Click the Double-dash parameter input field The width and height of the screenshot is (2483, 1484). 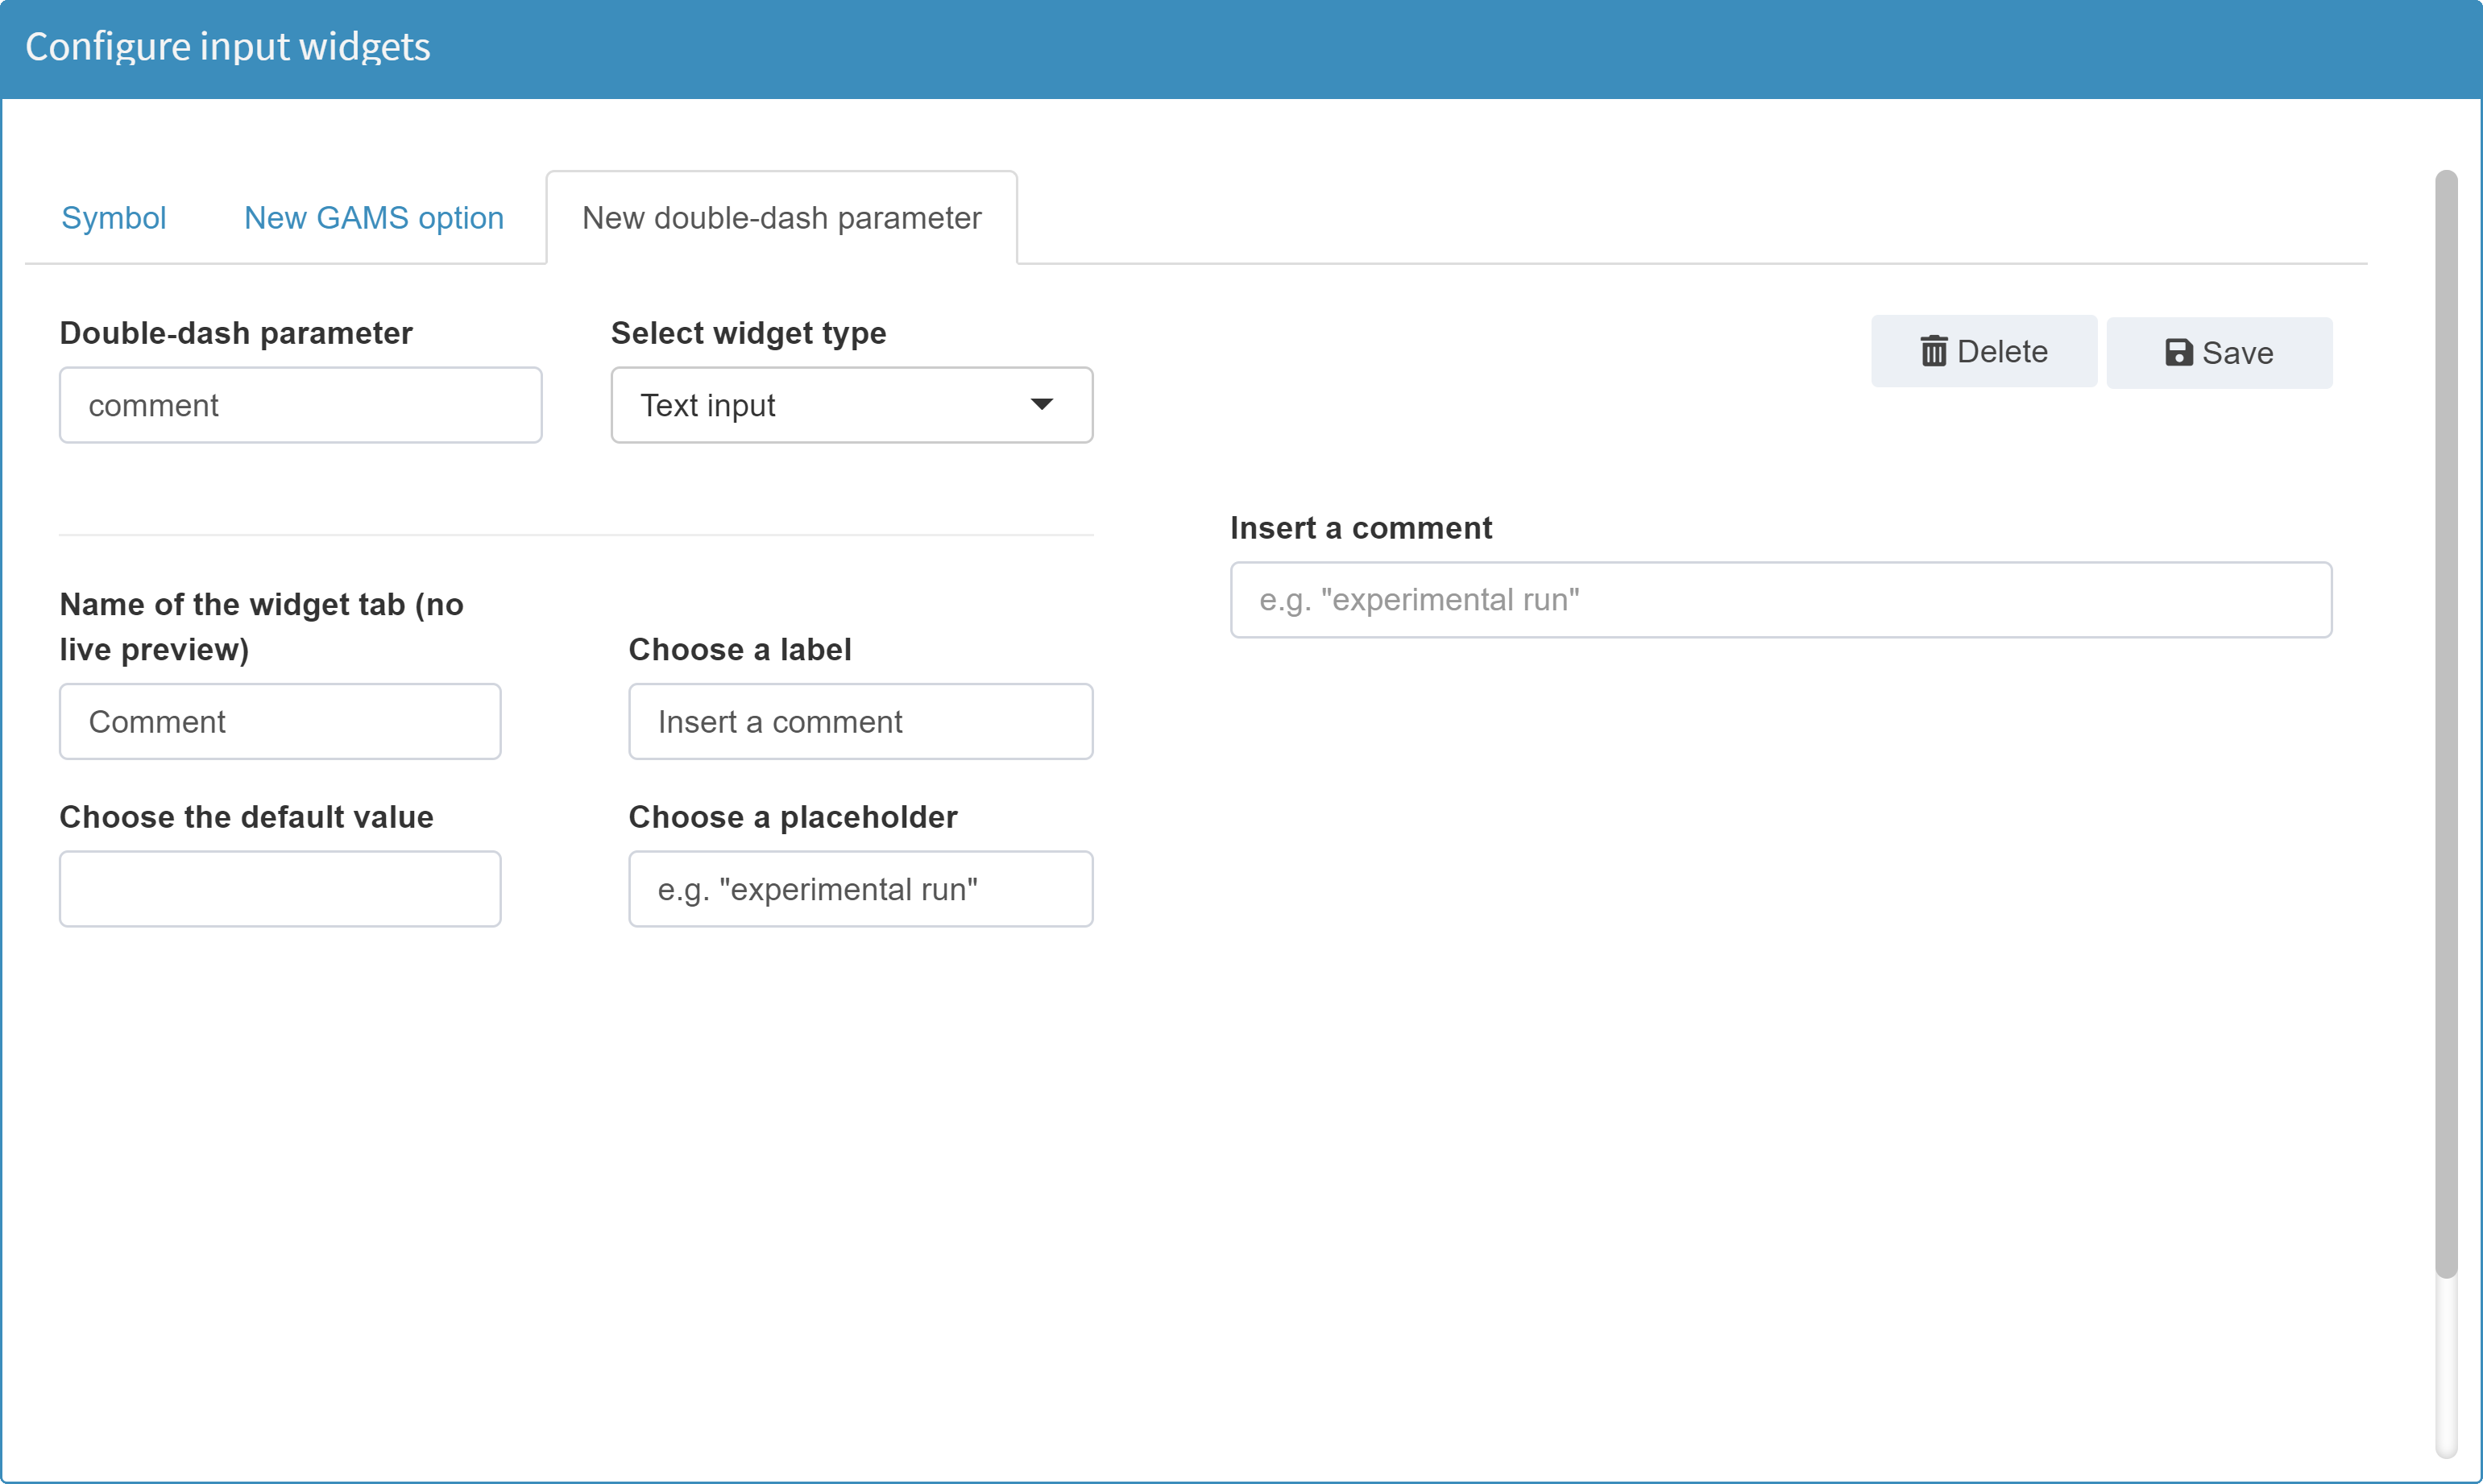coord(301,404)
